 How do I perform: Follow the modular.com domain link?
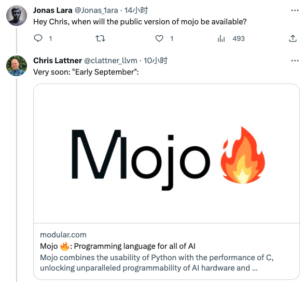[x=63, y=235]
